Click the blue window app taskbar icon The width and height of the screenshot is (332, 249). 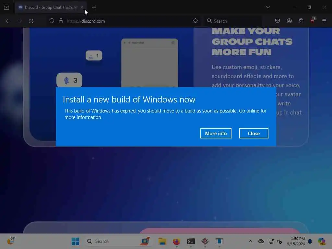pos(219,241)
